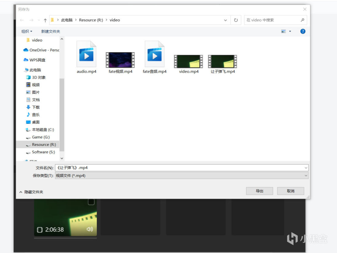Select 此电脑 in navigation pane
Screen dimensions: 337x253
tap(33, 70)
